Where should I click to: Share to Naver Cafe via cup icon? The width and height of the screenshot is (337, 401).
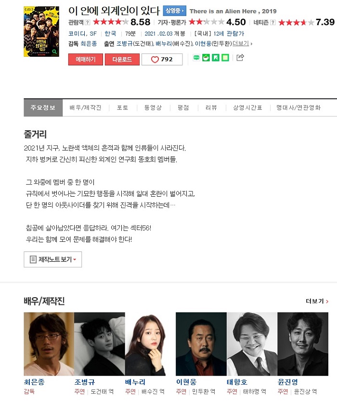tap(206, 58)
